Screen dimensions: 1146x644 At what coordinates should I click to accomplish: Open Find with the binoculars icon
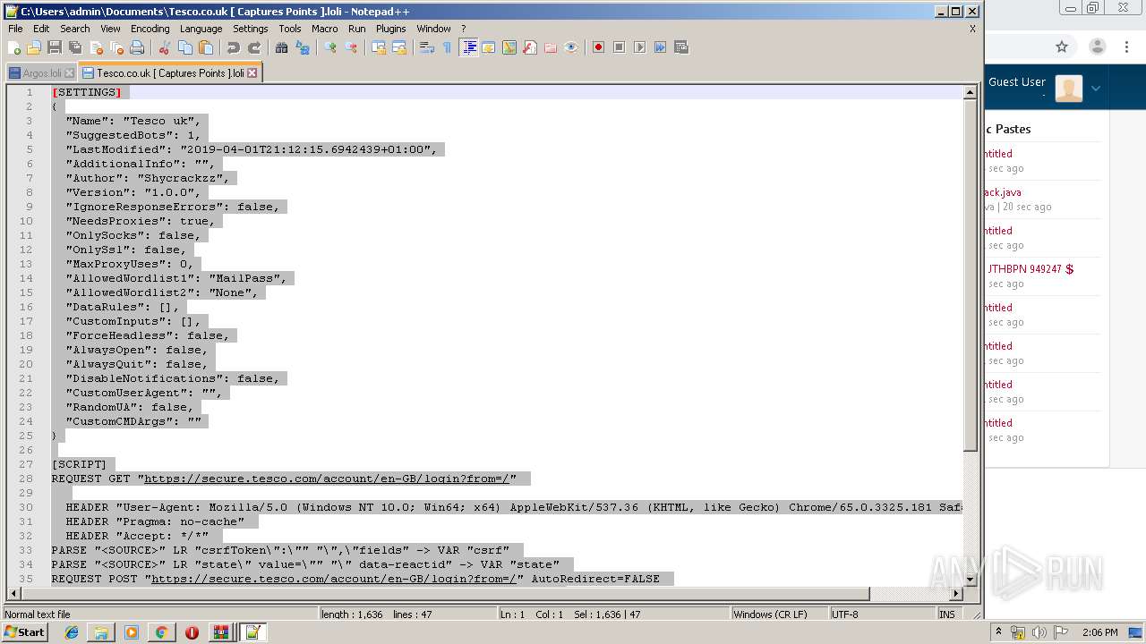point(282,47)
